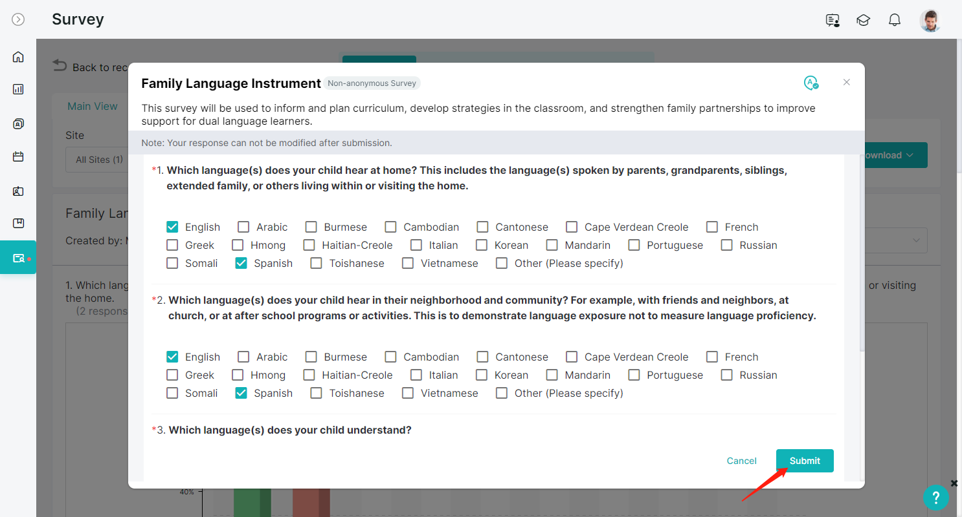This screenshot has width=962, height=517.
Task: Check Other (Please specify) in question 2
Action: coord(502,393)
